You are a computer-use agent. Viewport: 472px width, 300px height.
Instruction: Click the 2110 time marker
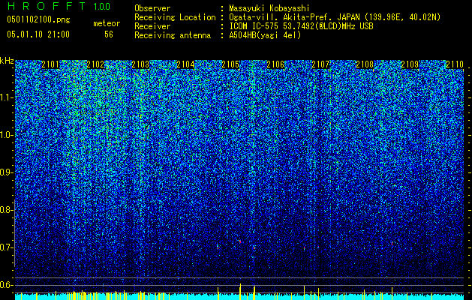tap(455, 64)
